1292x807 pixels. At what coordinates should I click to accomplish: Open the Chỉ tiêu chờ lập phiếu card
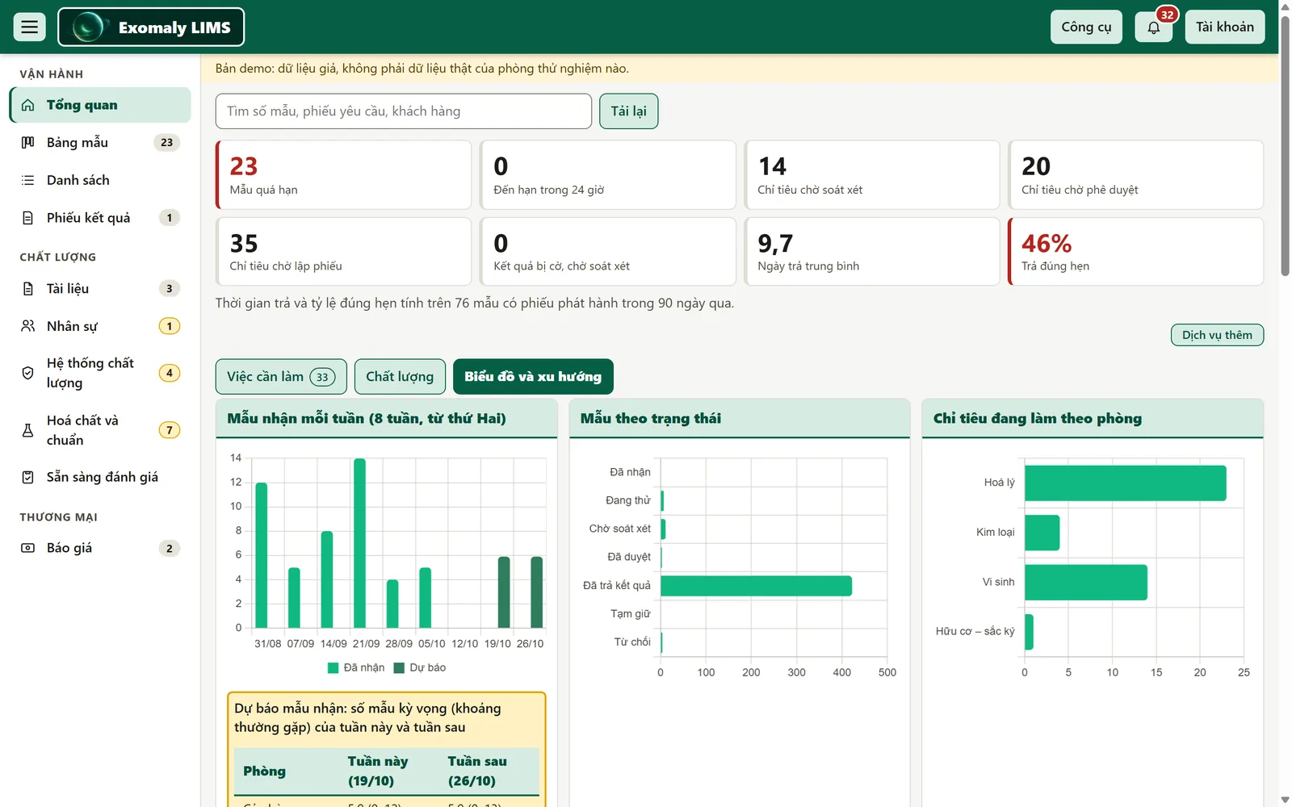343,252
